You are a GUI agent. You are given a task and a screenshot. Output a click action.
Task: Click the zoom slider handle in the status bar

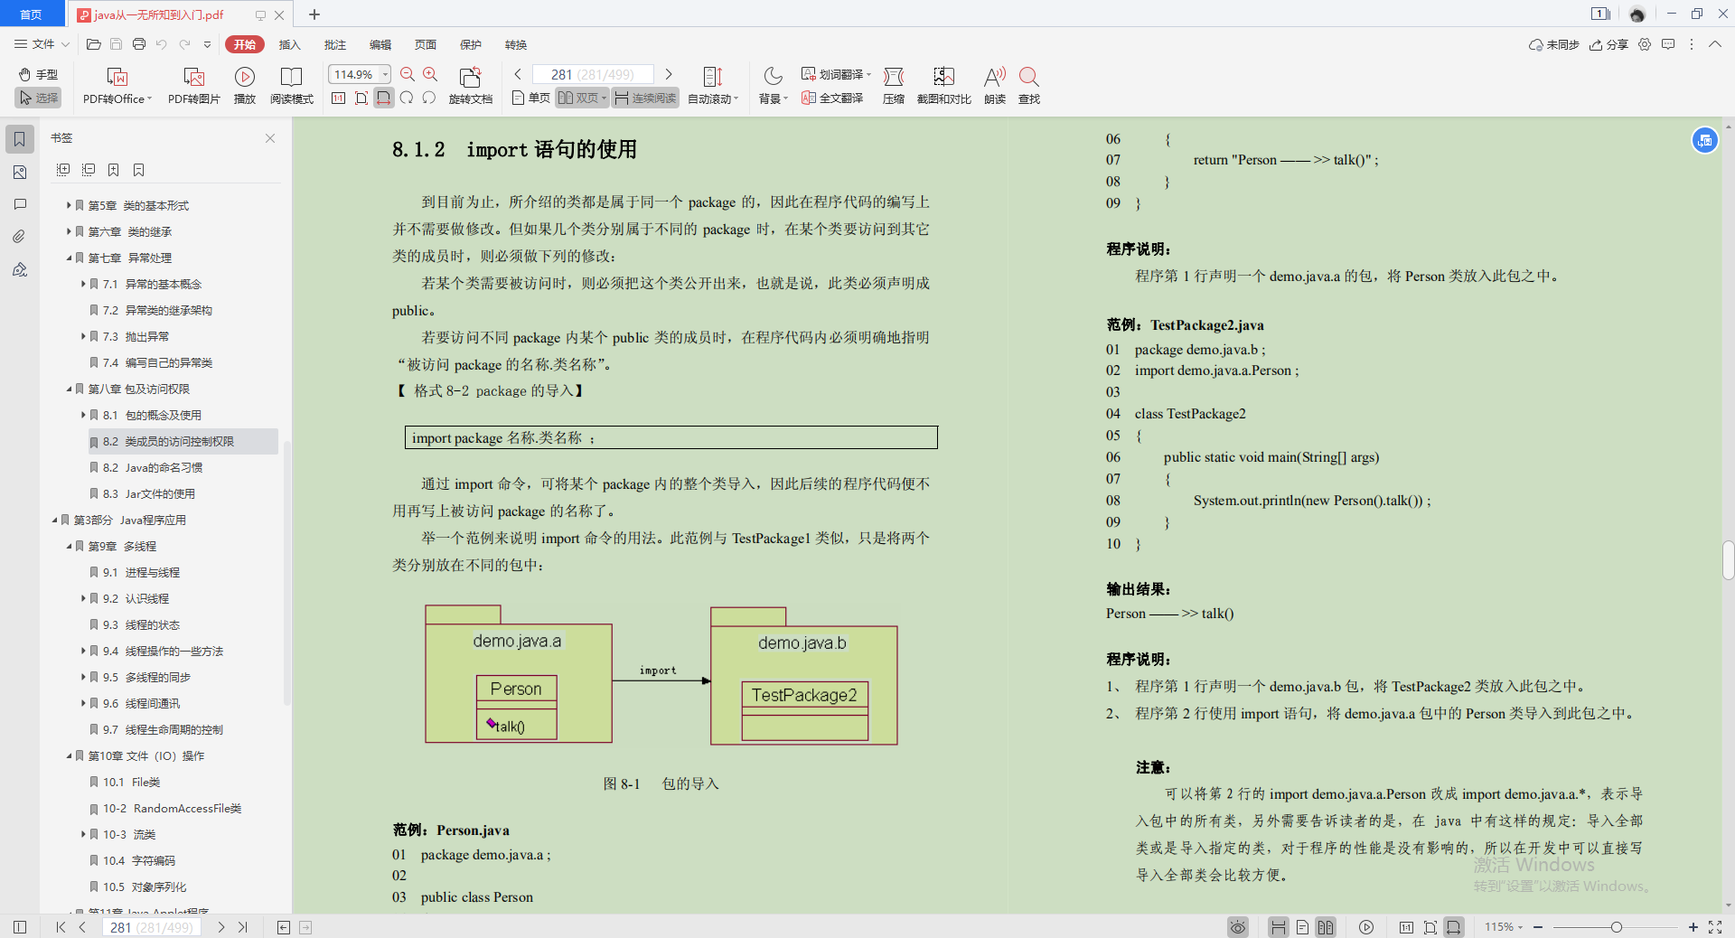[x=1617, y=927]
